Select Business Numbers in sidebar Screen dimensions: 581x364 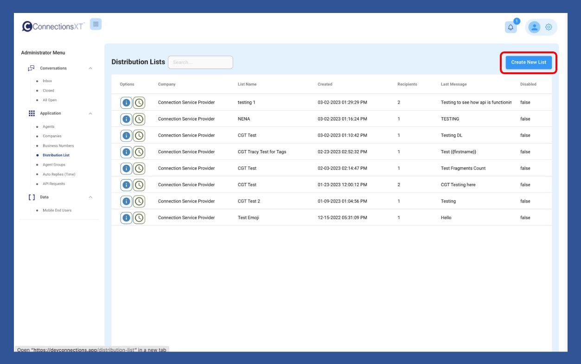[x=58, y=146]
